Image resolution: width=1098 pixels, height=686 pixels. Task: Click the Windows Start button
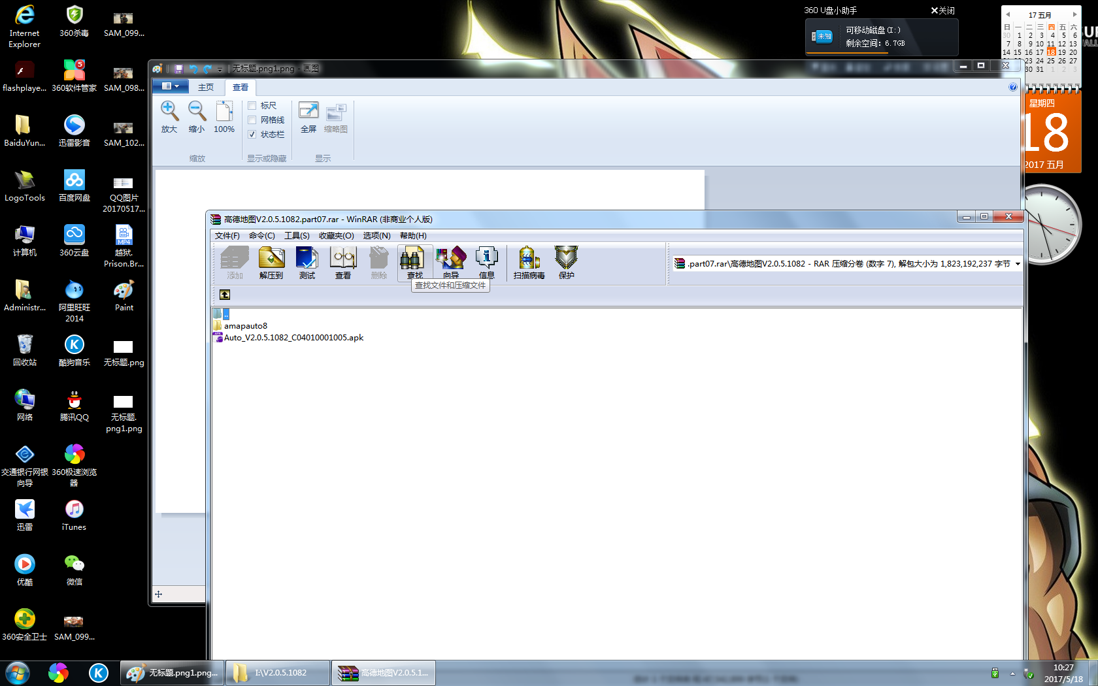18,673
